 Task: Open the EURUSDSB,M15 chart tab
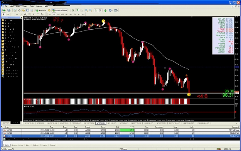click(x=203, y=123)
